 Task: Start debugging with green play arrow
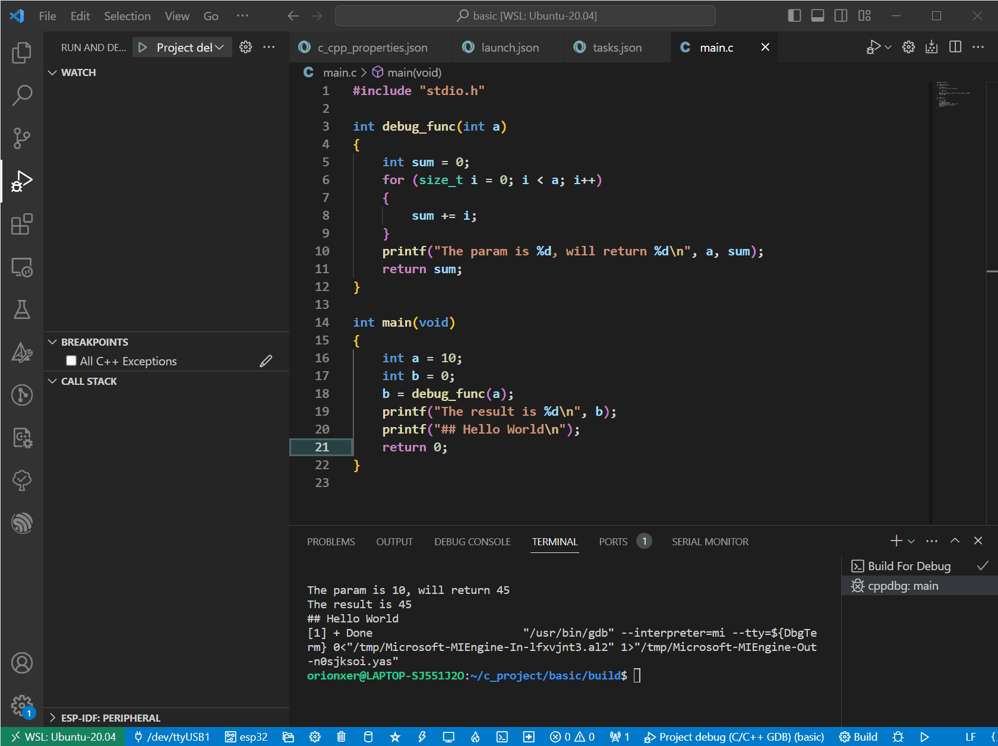(143, 48)
